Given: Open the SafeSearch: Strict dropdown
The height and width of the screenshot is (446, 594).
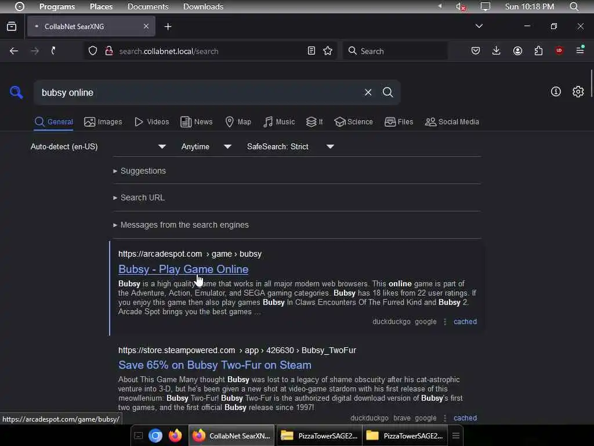Looking at the screenshot, I should [290, 147].
